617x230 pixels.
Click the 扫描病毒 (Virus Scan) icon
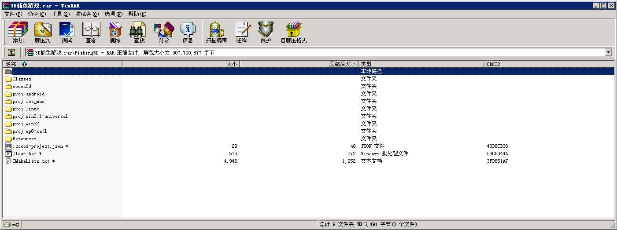[x=217, y=32]
